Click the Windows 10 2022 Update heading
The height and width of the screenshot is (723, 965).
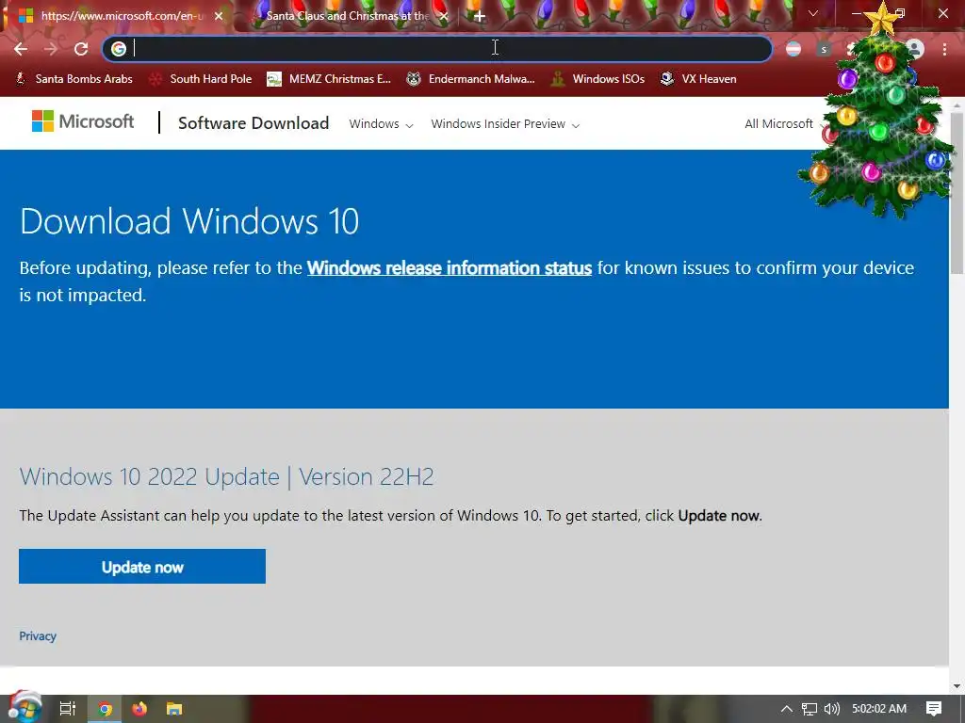tap(226, 477)
